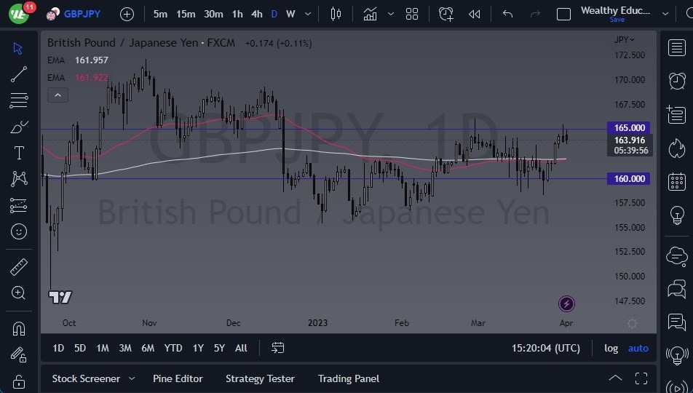The image size is (693, 393).
Task: Open the Fibonacci retracement tools
Action: [19, 100]
